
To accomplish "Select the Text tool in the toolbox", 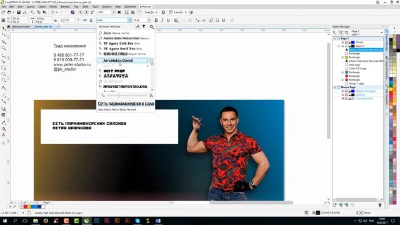I will (x=4, y=87).
